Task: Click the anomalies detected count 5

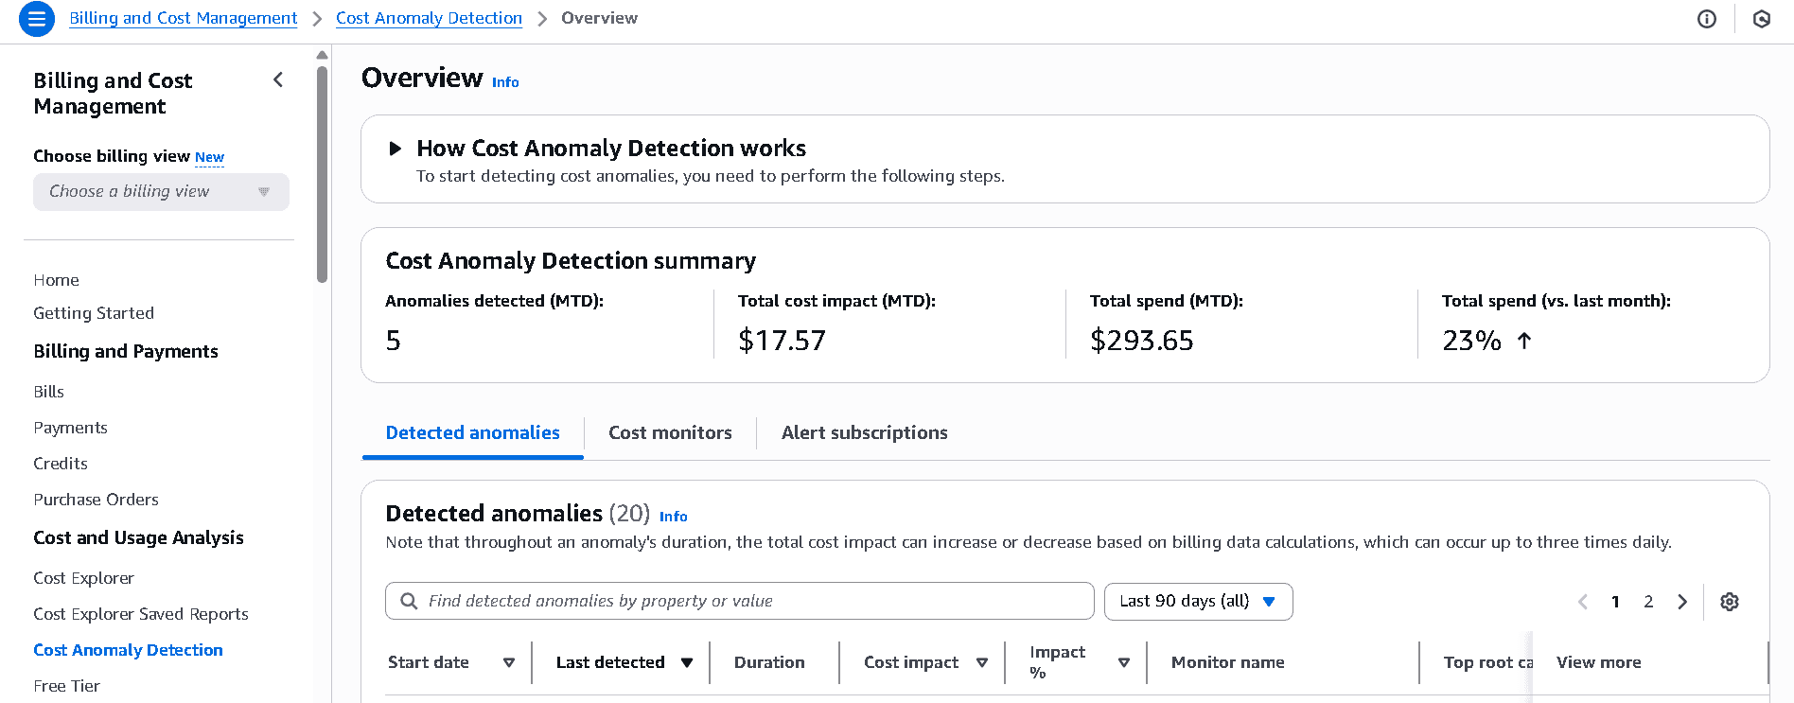Action: click(x=393, y=341)
